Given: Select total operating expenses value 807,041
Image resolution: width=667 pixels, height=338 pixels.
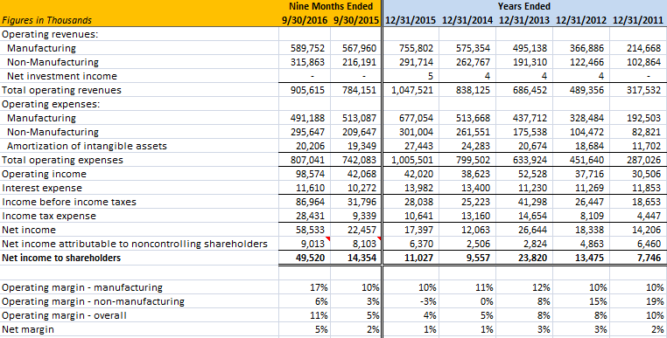Looking at the screenshot, I should [307, 160].
